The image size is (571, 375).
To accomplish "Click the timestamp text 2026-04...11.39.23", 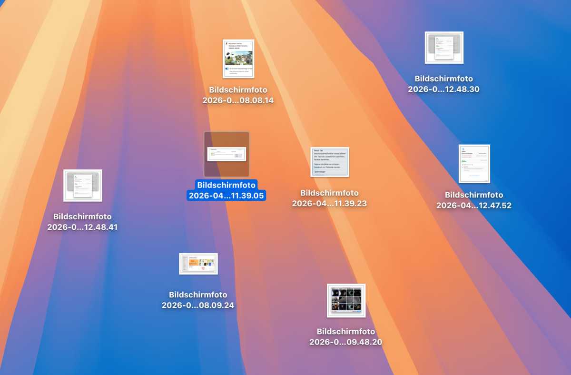I will 329,204.
